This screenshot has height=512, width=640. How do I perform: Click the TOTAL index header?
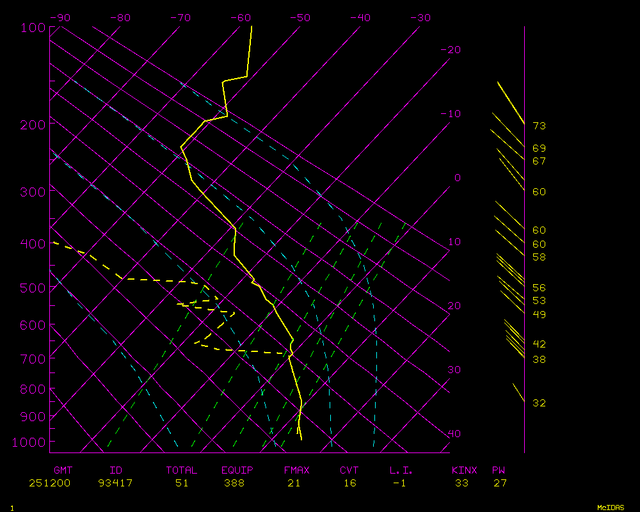pyautogui.click(x=182, y=470)
